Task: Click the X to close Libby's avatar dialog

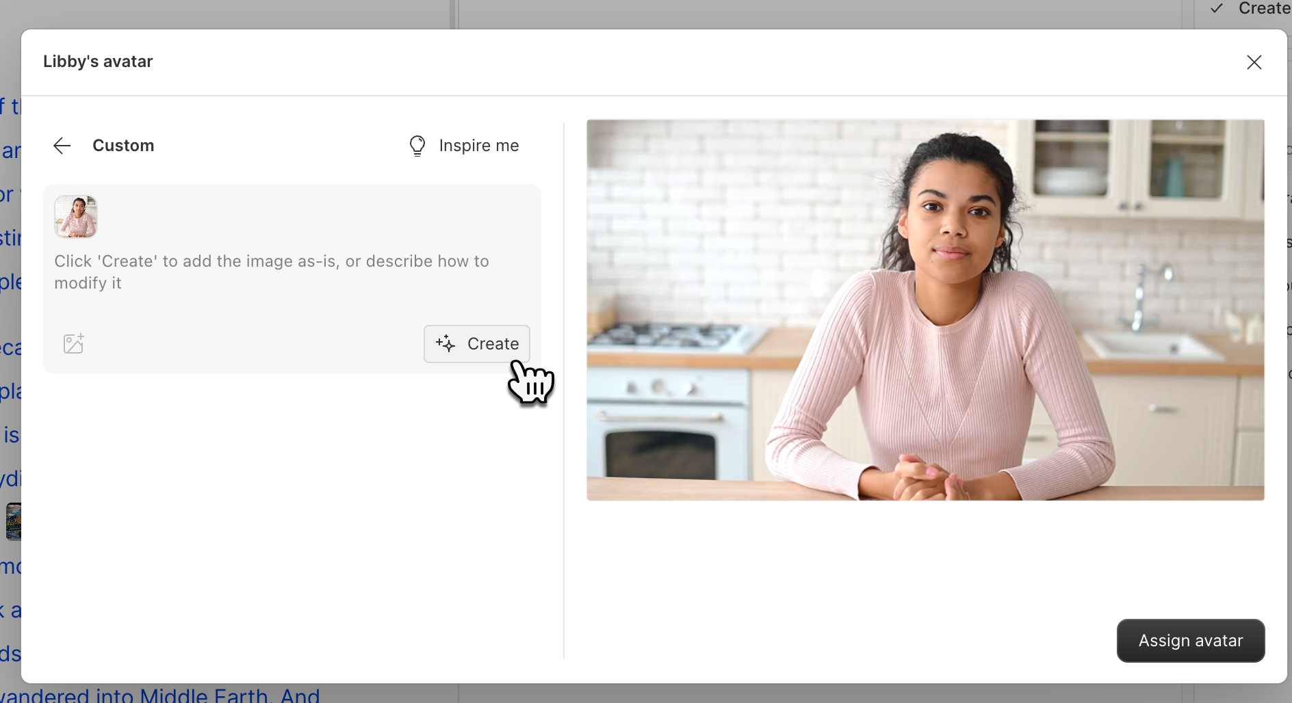Action: (1254, 62)
